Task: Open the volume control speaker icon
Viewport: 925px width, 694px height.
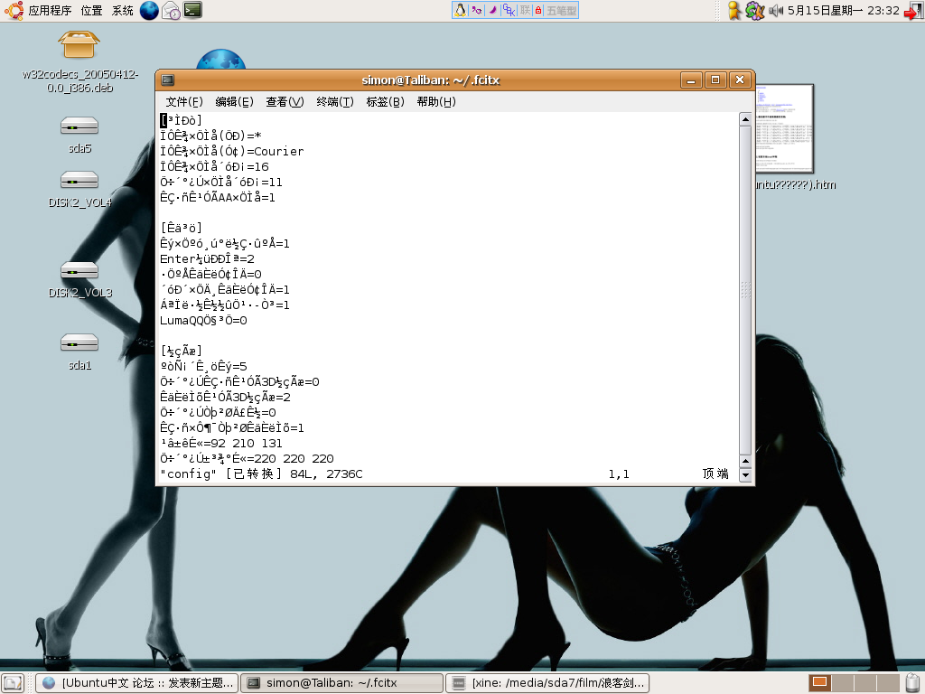Action: [775, 10]
